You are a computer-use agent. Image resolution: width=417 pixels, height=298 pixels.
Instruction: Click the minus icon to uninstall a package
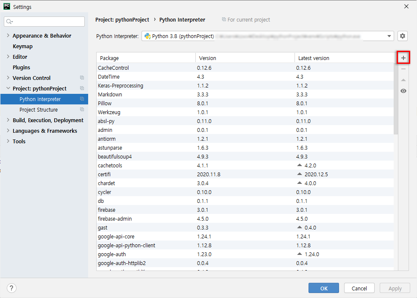403,69
